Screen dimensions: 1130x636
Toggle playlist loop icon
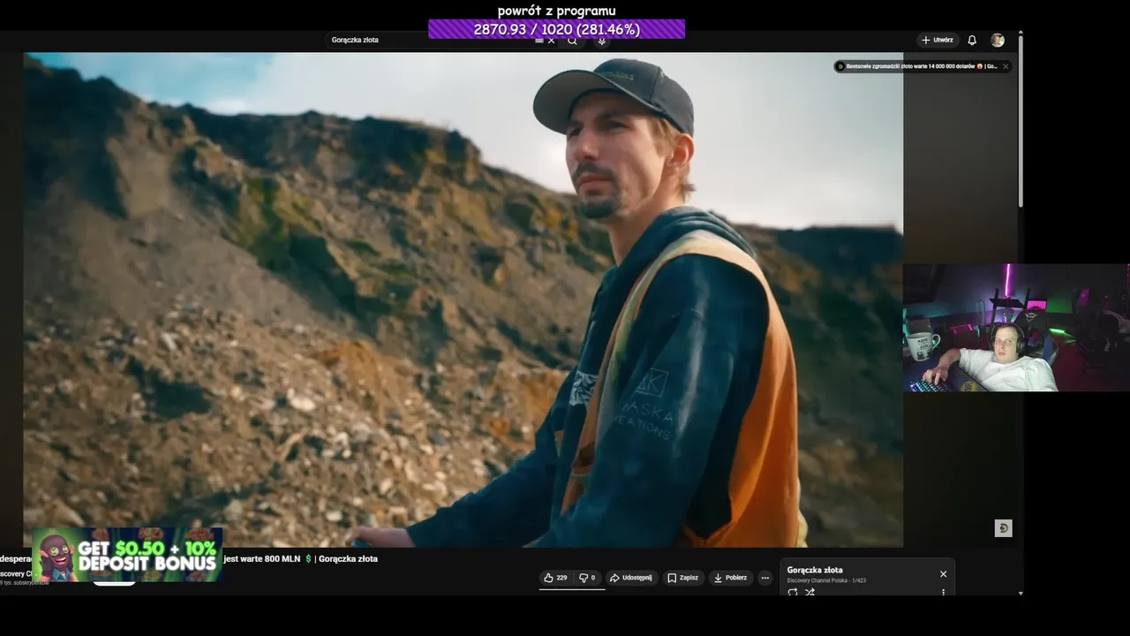[793, 593]
